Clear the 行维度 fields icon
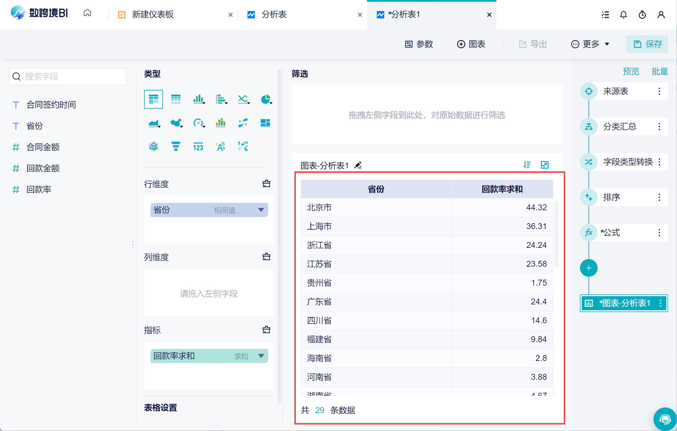 point(266,184)
